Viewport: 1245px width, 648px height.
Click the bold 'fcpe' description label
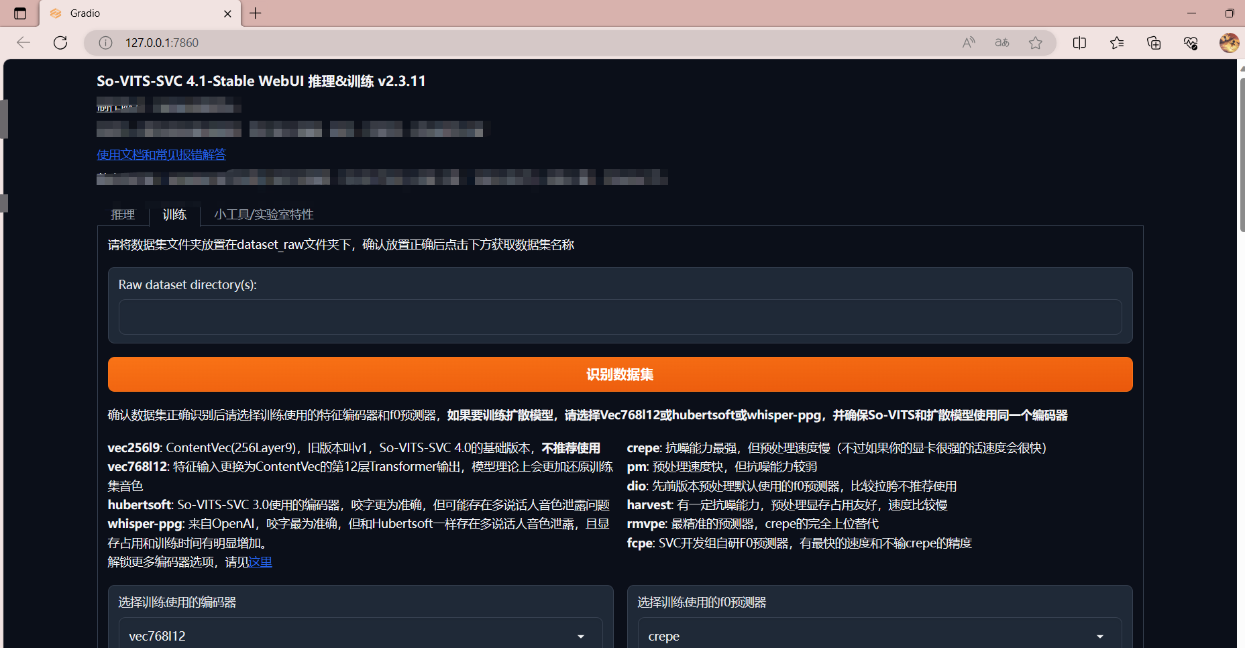[640, 543]
